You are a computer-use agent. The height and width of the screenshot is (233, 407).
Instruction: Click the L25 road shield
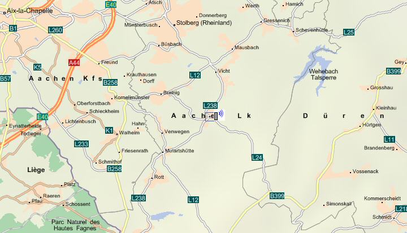click(349, 32)
